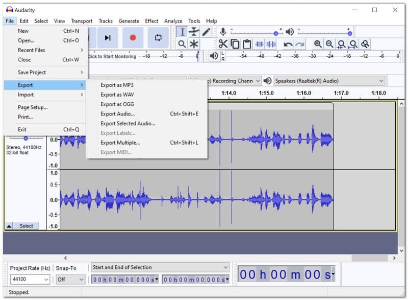Screen dimensions: 408x300
Task: Click the Cut scissors icon
Action: point(223,44)
